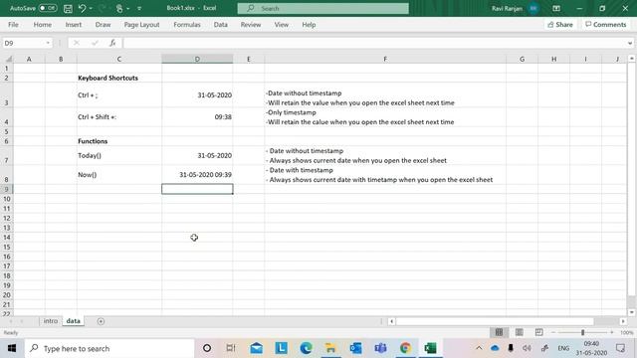This screenshot has width=637, height=358.
Task: Open Google Chrome from taskbar
Action: point(405,348)
